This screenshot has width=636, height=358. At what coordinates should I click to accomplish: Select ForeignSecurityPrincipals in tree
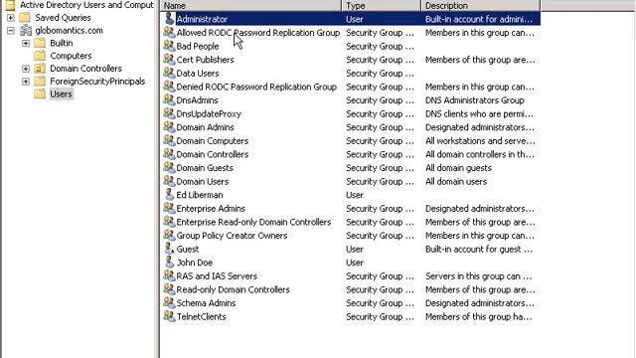[x=97, y=82]
